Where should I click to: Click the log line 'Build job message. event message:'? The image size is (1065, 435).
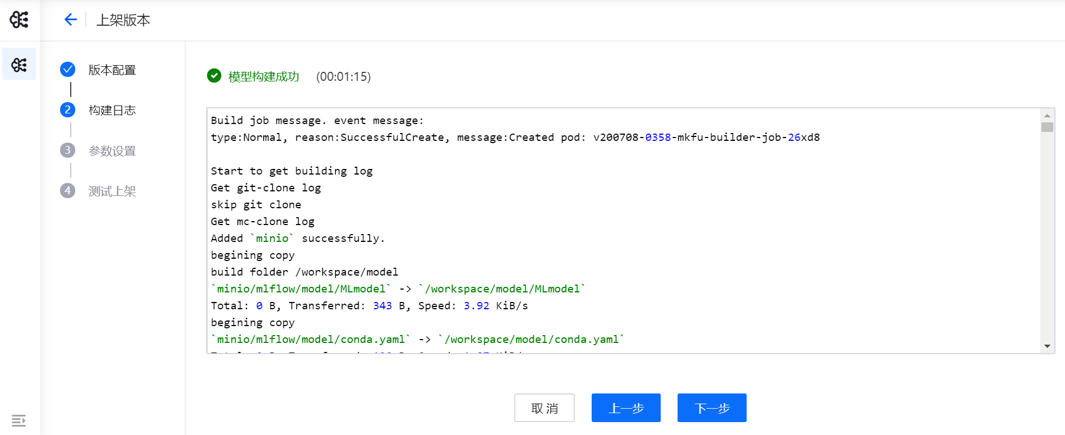[x=317, y=121]
